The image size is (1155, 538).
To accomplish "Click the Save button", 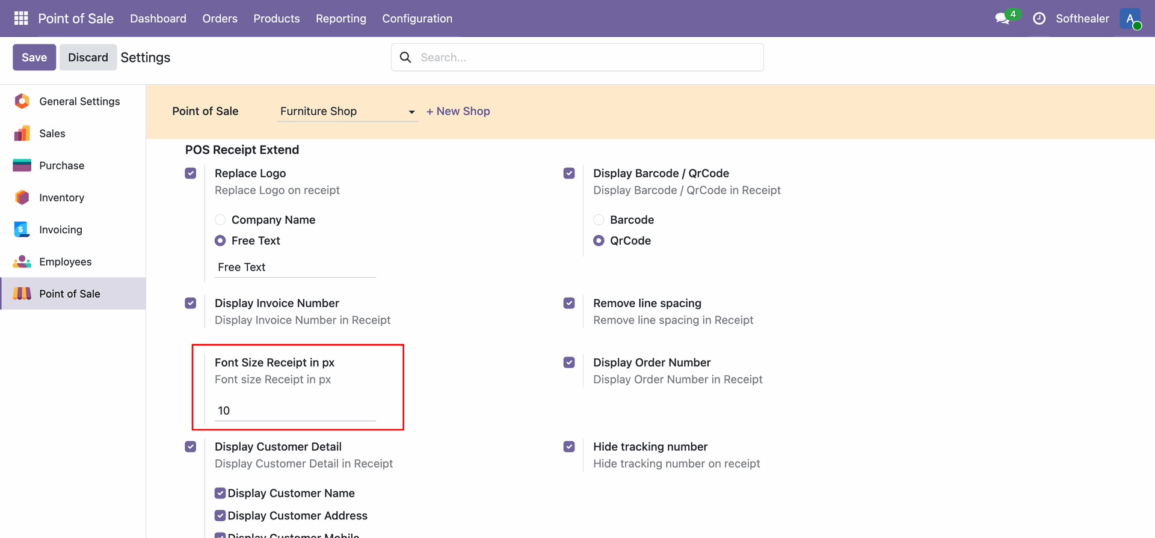I will 34,57.
